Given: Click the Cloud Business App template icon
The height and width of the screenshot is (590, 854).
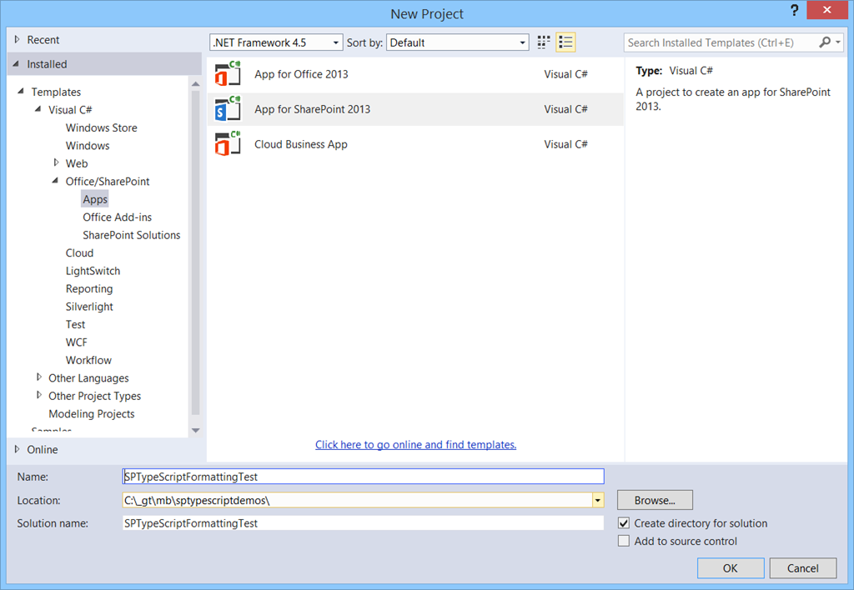Looking at the screenshot, I should [228, 143].
